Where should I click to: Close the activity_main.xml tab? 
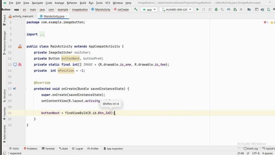pos(36,16)
